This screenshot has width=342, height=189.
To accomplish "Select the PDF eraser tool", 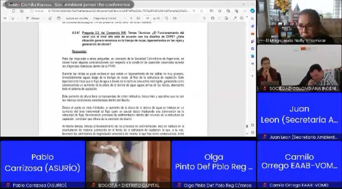I will (x=50, y=19).
